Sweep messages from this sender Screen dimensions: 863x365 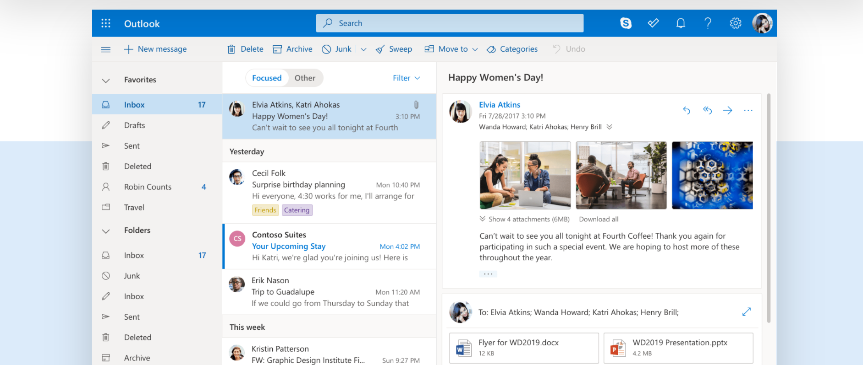[x=394, y=49]
